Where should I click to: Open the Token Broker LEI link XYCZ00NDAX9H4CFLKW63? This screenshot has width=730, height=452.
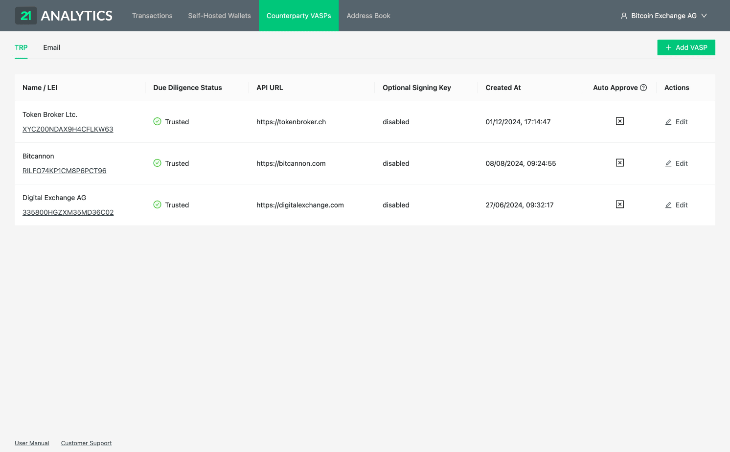point(68,129)
